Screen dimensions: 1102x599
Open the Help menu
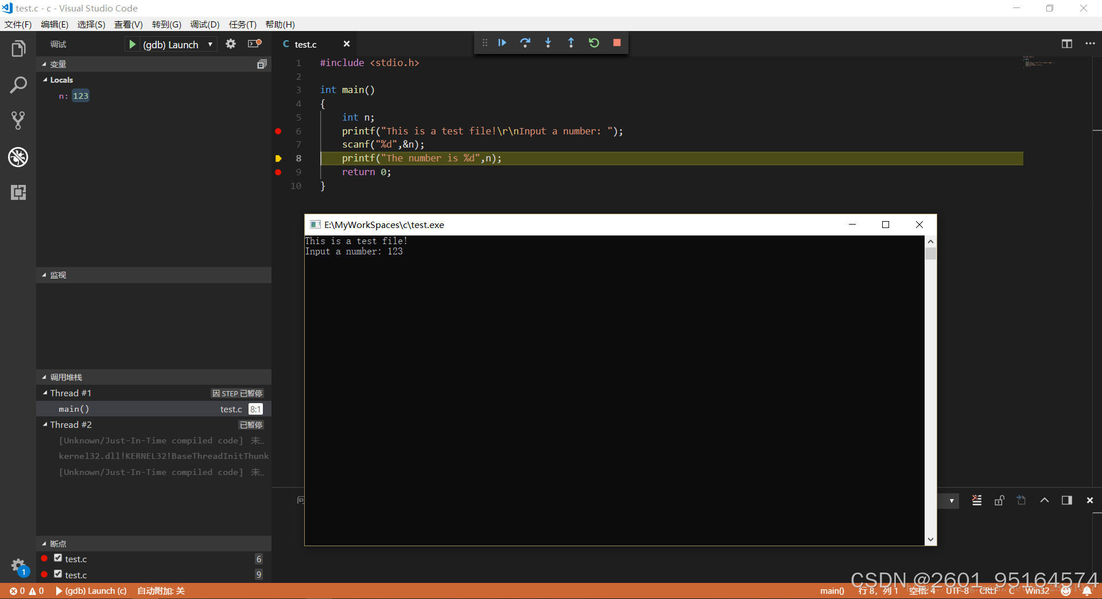coord(280,25)
